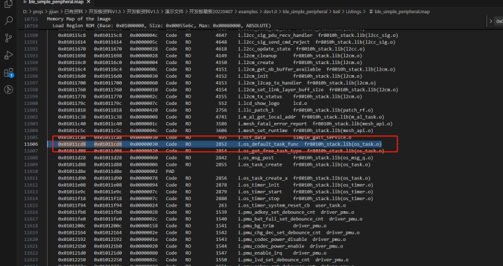The height and width of the screenshot is (266, 503).
Task: Click 'i.pmu_codec_power_enable' symbol
Action: pos(271,246)
